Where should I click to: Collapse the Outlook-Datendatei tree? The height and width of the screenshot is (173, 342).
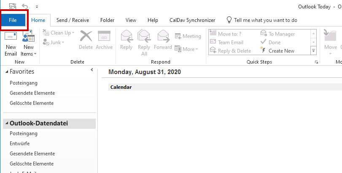(7, 123)
